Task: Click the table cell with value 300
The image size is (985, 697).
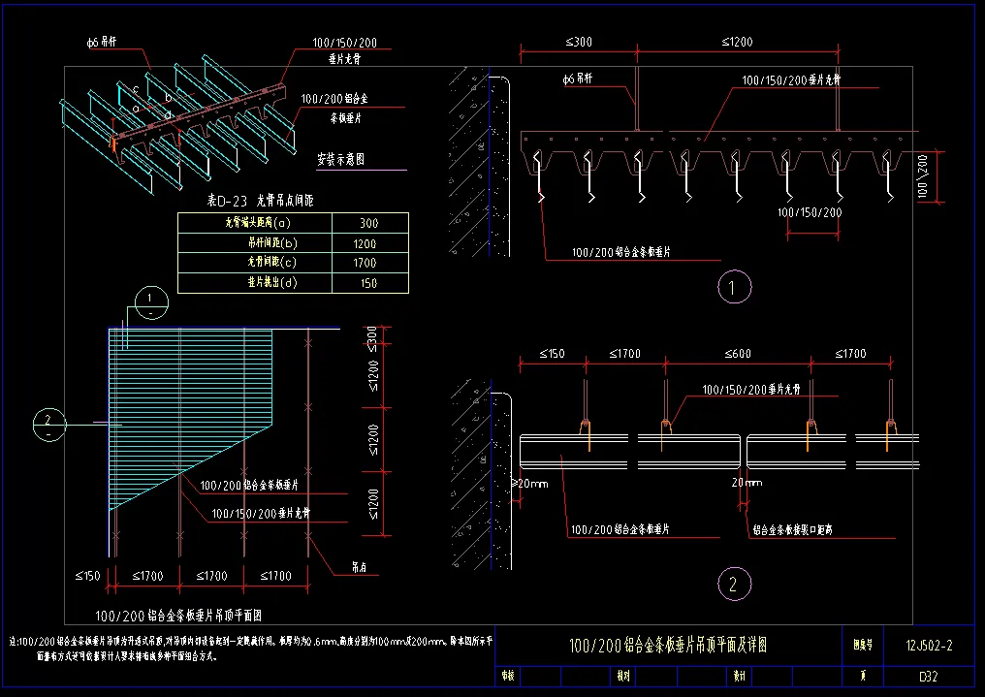Action: 368,223
